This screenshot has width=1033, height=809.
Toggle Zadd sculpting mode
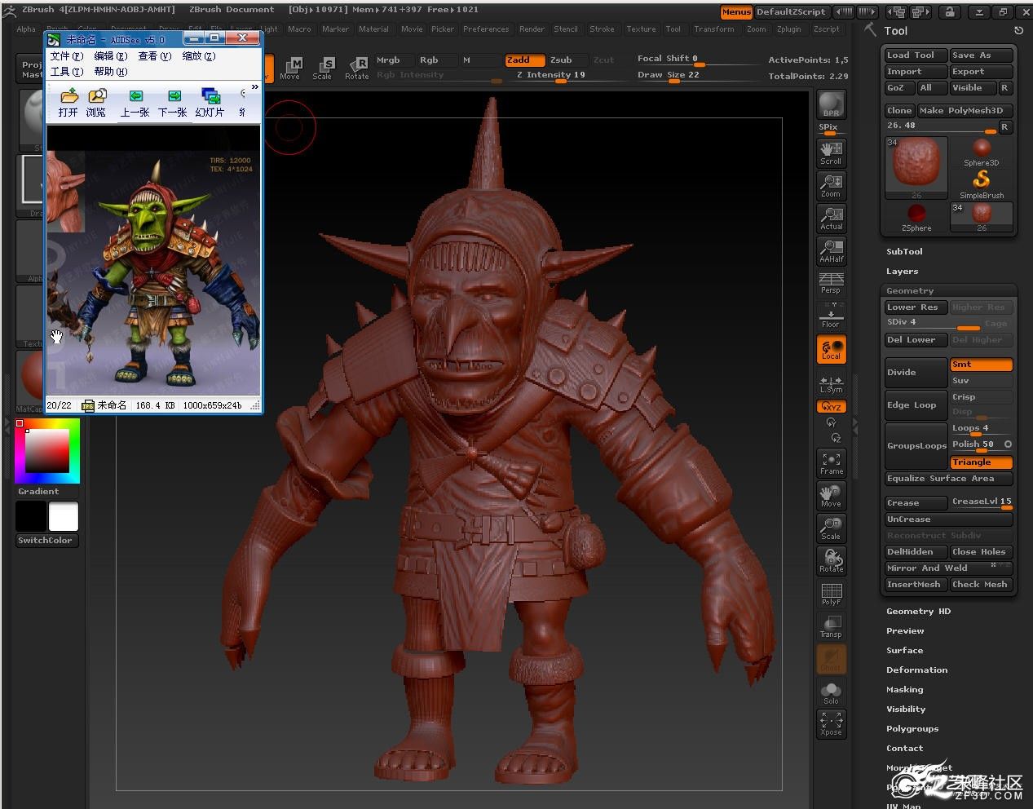524,60
